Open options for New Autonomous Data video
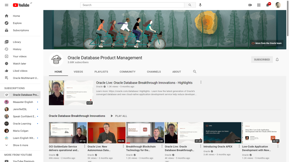The height and width of the screenshot is (162, 289). 123,146
